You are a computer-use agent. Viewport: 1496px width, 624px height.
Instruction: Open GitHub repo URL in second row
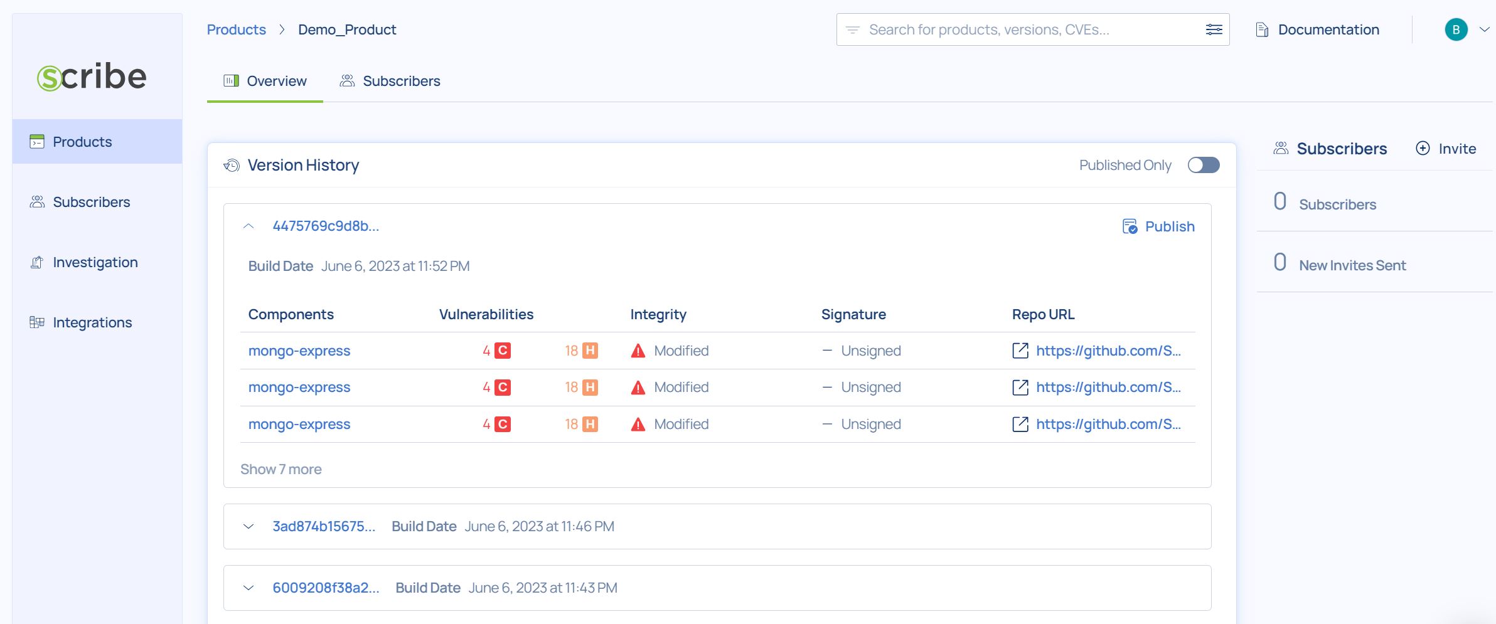(x=1108, y=388)
